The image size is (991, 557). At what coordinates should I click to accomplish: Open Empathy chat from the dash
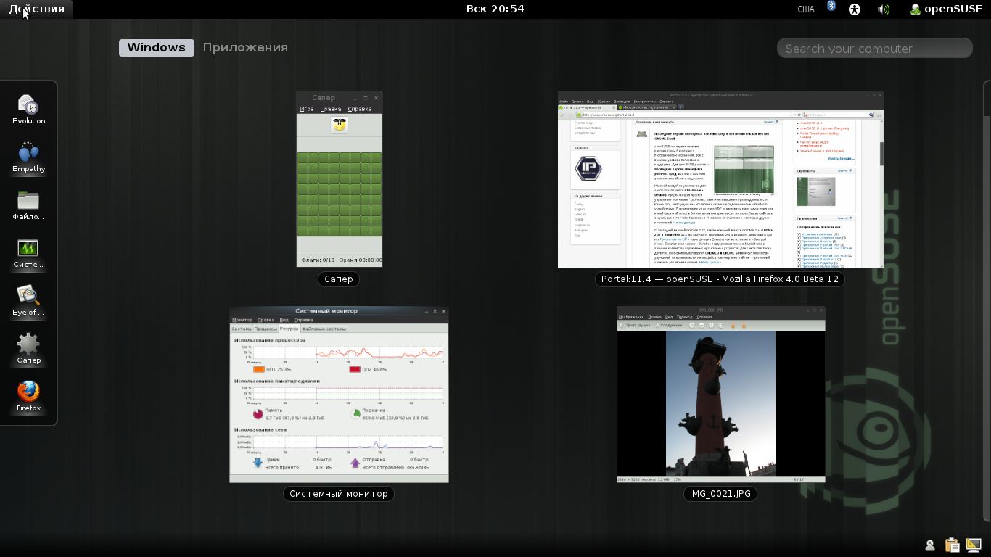tap(28, 157)
